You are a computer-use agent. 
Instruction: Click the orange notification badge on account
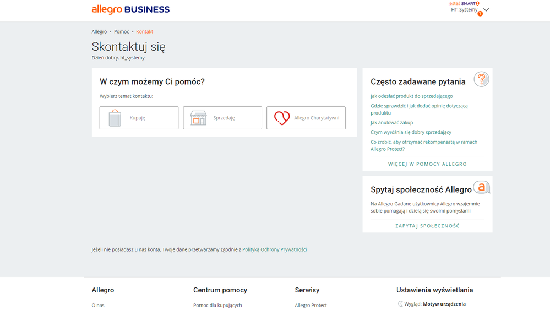(480, 14)
